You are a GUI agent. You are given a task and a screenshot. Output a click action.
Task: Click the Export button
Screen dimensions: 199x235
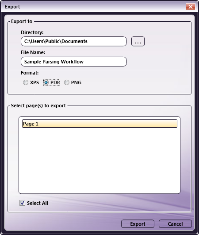138,224
